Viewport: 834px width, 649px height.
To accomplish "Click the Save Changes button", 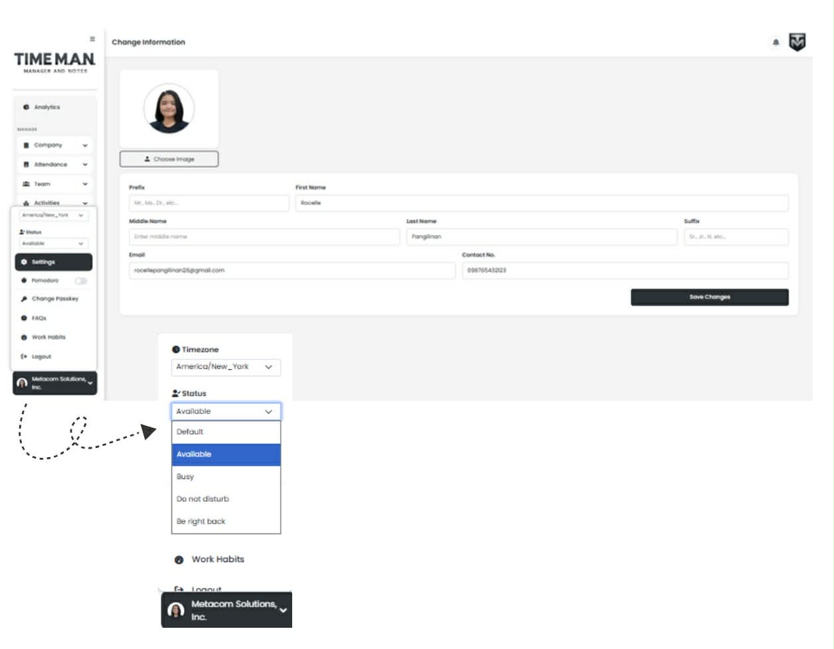I will (709, 297).
